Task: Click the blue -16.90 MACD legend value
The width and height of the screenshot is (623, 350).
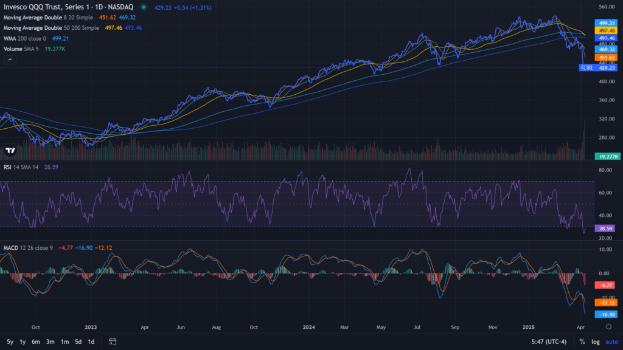Action: (x=84, y=248)
